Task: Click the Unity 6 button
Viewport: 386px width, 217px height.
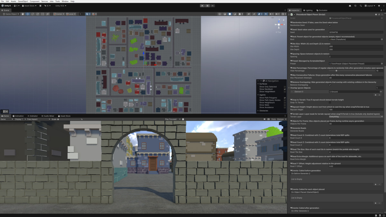Action: point(6,6)
